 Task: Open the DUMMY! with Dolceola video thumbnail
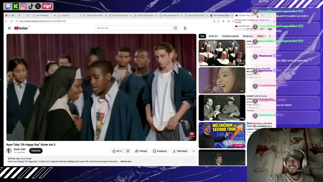click(x=222, y=108)
